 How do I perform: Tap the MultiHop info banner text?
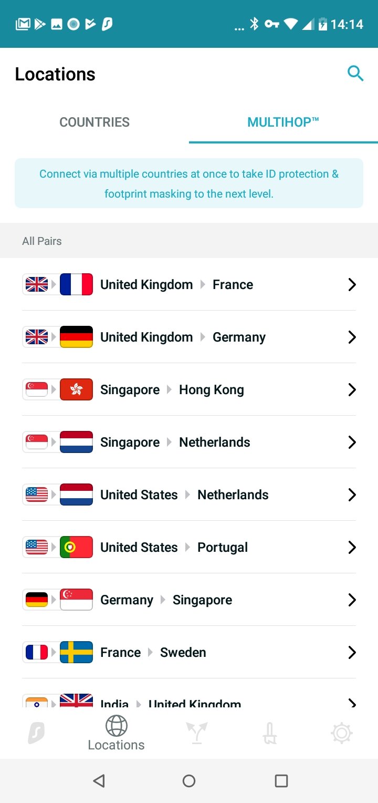click(x=189, y=183)
